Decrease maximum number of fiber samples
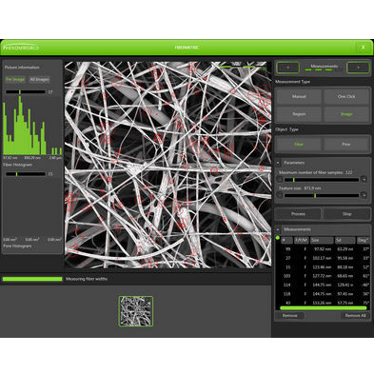 click(x=280, y=180)
